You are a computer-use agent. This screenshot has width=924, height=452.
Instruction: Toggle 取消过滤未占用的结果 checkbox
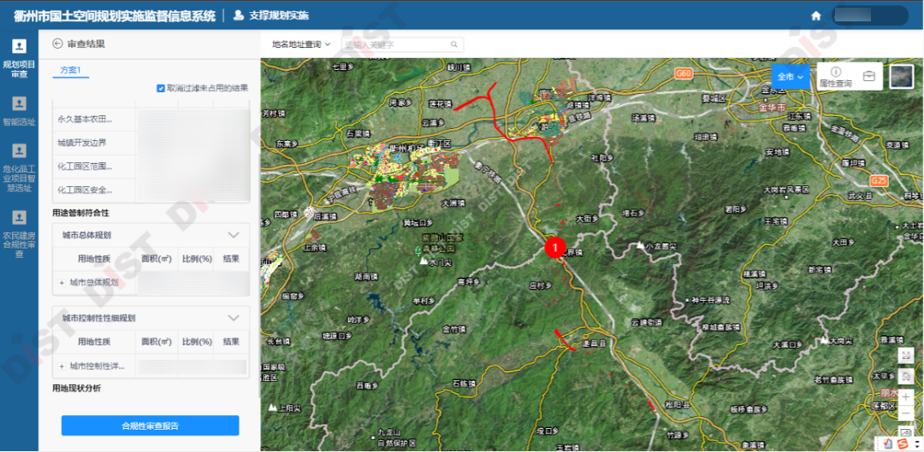[x=160, y=88]
